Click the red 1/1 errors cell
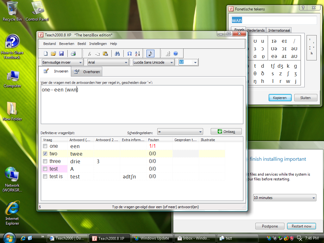The image size is (324, 243). click(x=159, y=146)
